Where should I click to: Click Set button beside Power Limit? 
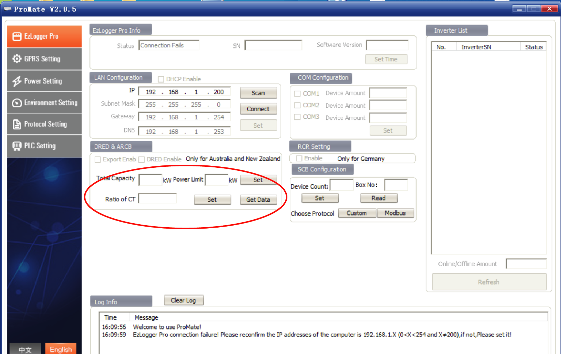click(258, 180)
